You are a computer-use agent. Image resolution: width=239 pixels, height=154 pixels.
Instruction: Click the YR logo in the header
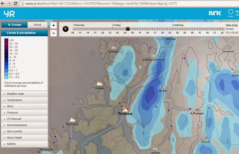pos(9,14)
